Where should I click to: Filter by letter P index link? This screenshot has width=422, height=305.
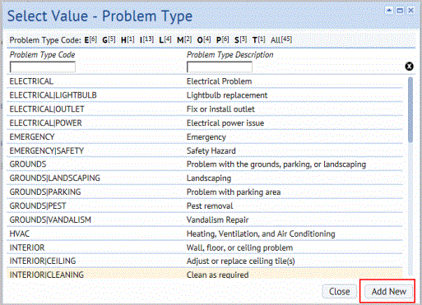(x=222, y=39)
